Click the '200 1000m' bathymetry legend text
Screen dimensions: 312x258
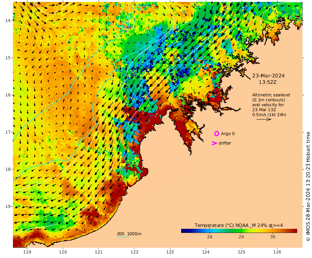pyautogui.click(x=129, y=234)
